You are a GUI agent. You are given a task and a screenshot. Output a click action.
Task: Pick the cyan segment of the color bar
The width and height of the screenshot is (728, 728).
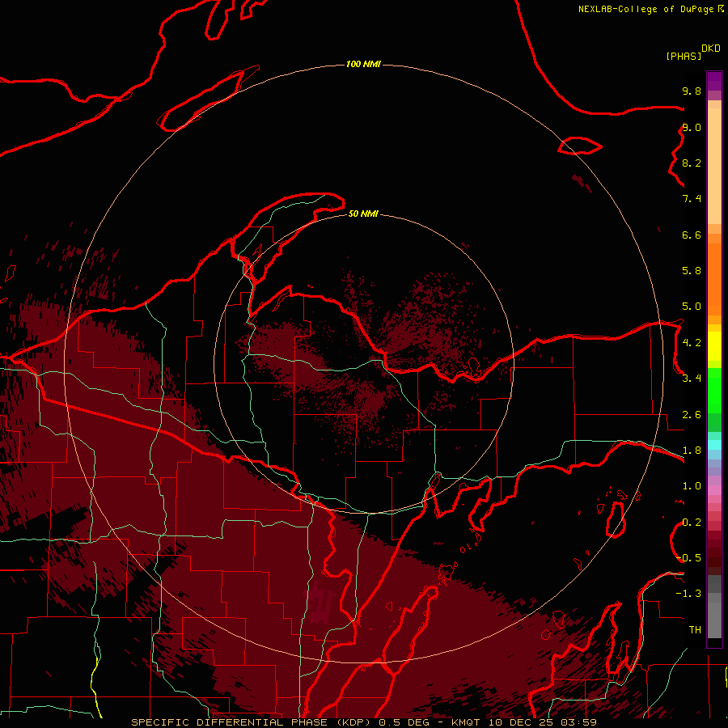pyautogui.click(x=714, y=445)
